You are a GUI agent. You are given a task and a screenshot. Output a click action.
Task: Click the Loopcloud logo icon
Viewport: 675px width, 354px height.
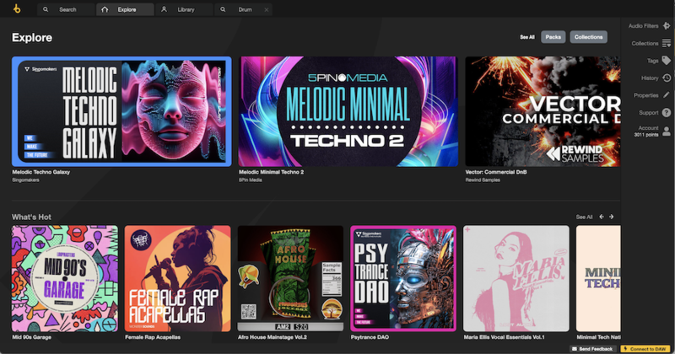(x=16, y=9)
